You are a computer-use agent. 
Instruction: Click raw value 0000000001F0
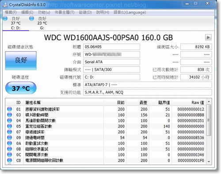click(191, 160)
